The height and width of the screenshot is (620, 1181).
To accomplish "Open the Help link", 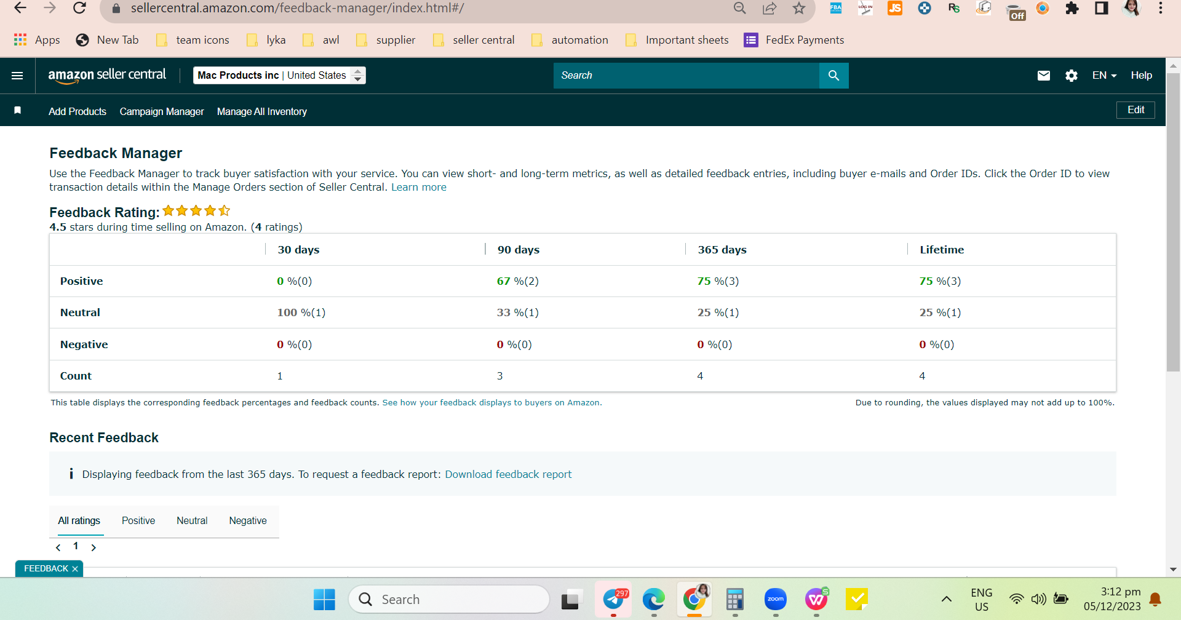I will [1142, 76].
